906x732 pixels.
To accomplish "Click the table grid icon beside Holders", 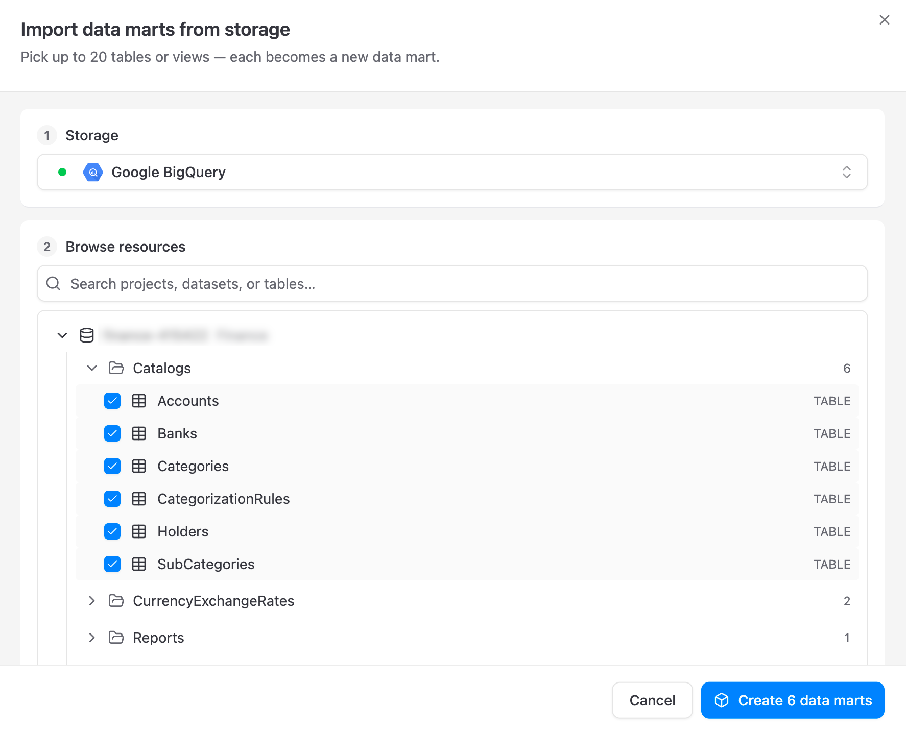I will pyautogui.click(x=139, y=531).
